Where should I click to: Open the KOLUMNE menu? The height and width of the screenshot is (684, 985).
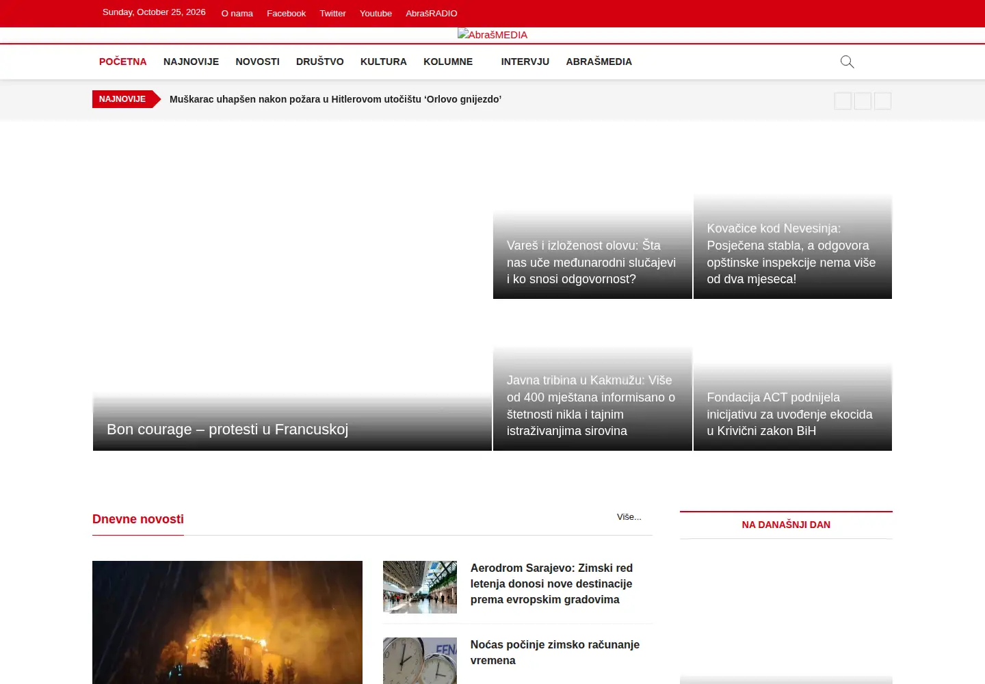(448, 62)
